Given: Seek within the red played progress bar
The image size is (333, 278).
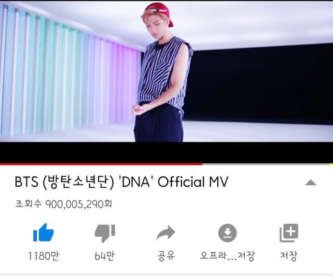Looking at the screenshot, I should pos(101,164).
